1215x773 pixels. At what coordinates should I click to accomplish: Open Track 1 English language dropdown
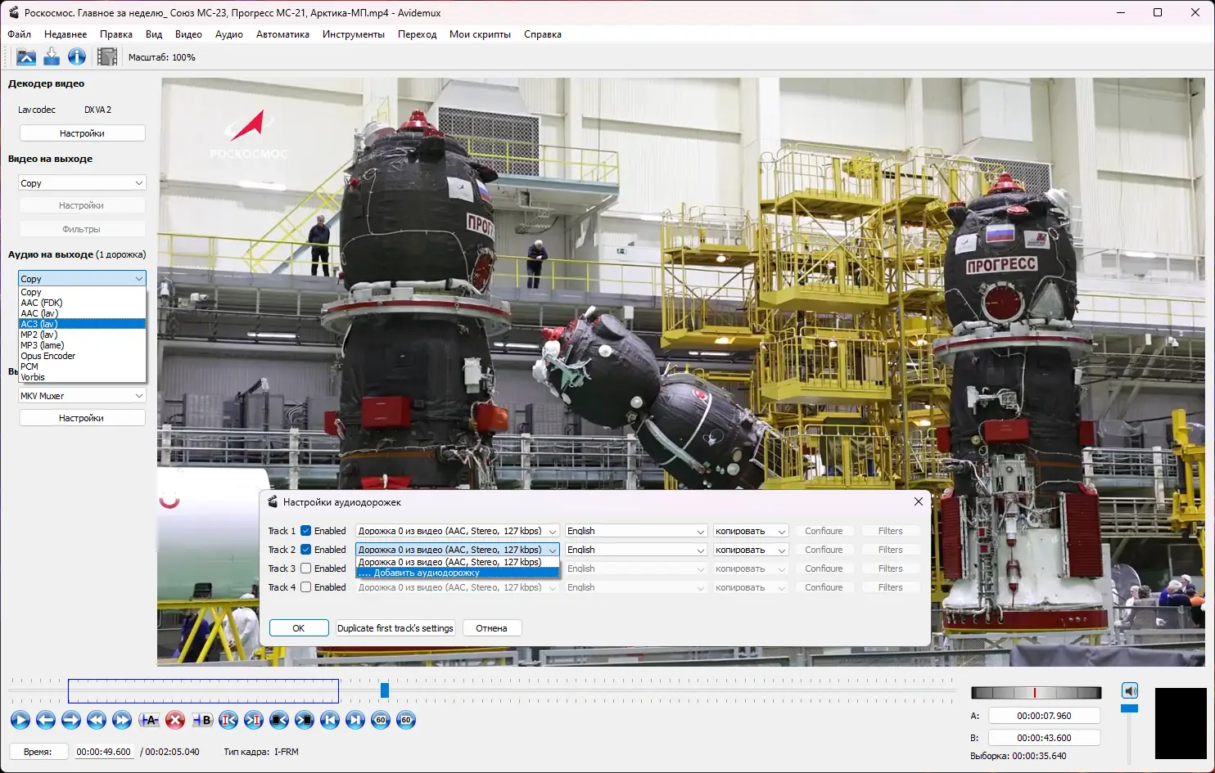[636, 531]
